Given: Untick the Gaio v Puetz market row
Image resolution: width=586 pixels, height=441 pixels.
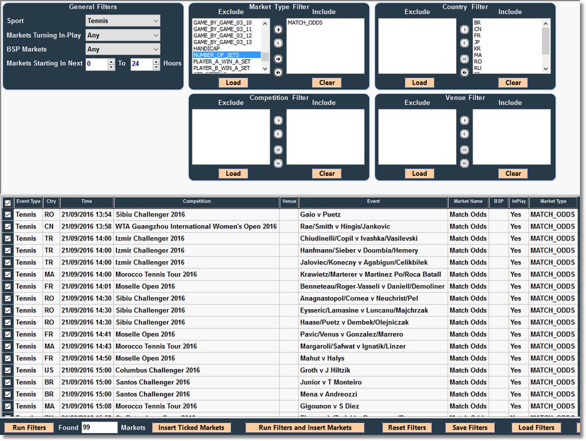Looking at the screenshot, I should 8,215.
